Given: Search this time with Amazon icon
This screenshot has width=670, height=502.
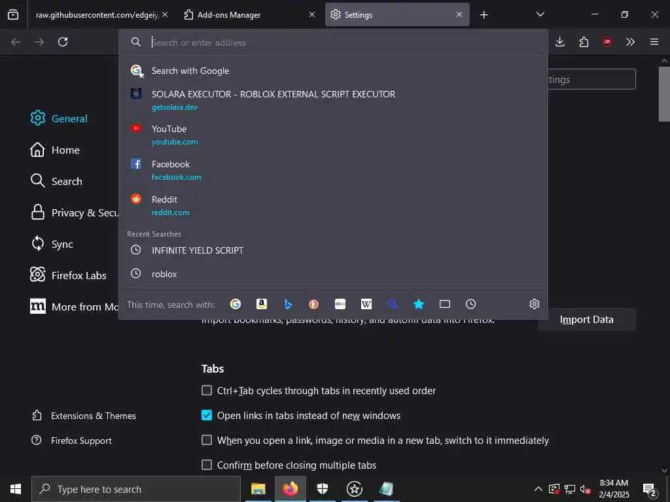Looking at the screenshot, I should point(262,304).
